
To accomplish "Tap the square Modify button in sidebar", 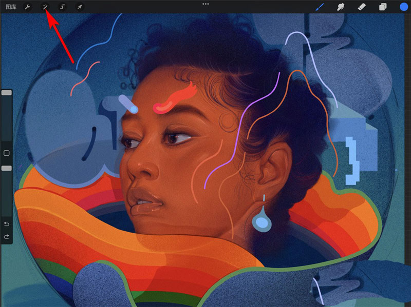I will coord(7,153).
